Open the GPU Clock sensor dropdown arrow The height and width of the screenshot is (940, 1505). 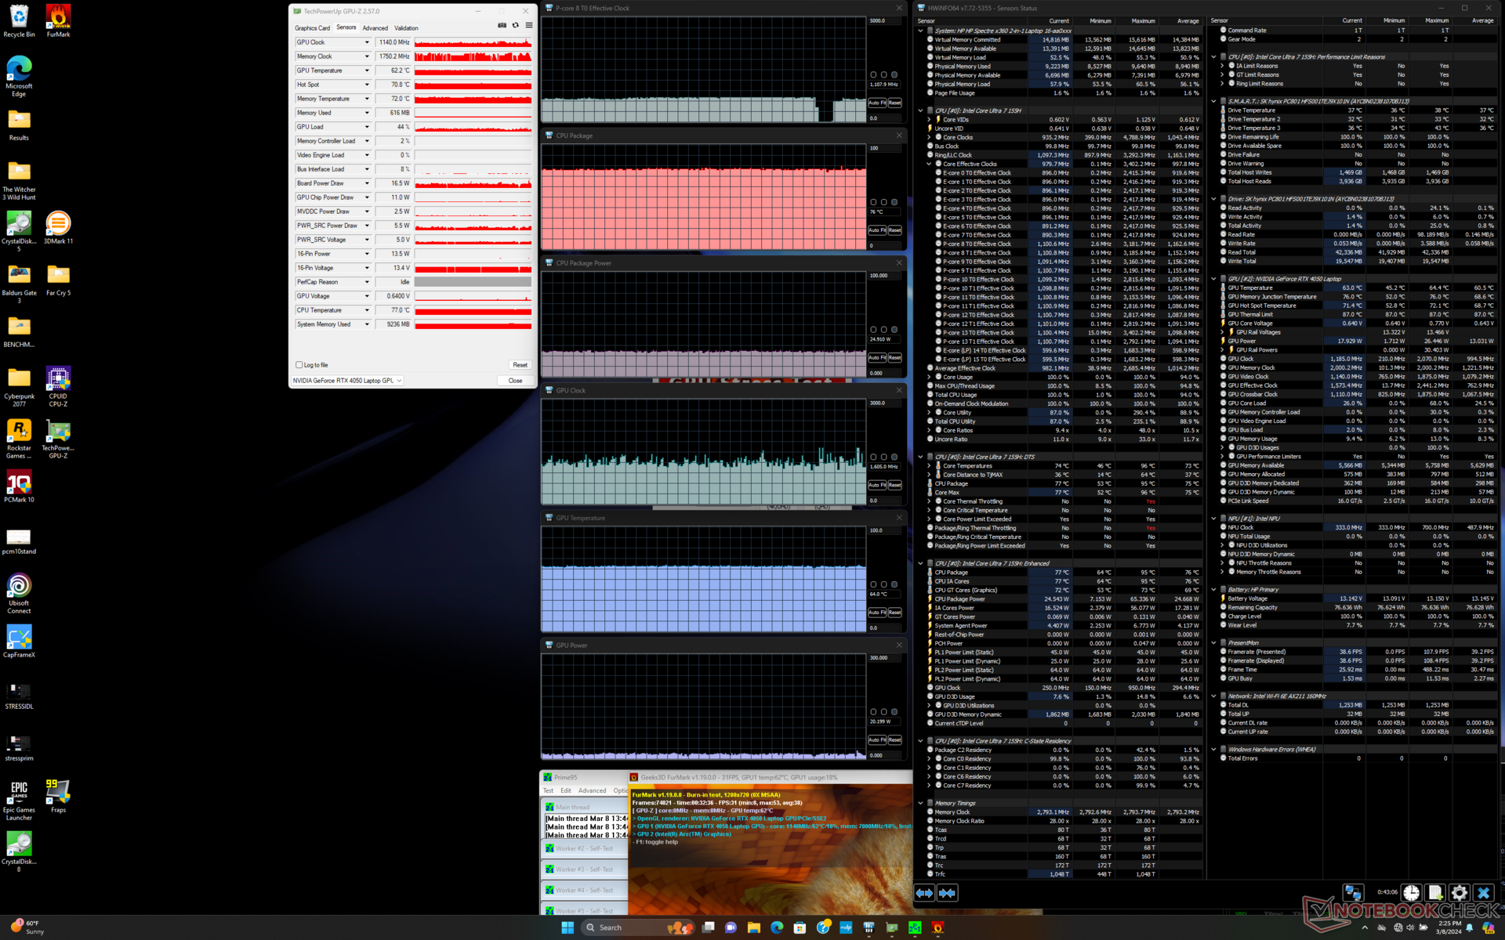(366, 42)
